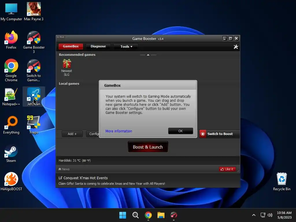Image resolution: width=296 pixels, height=222 pixels.
Task: Click Add + button
Action: [72, 134]
